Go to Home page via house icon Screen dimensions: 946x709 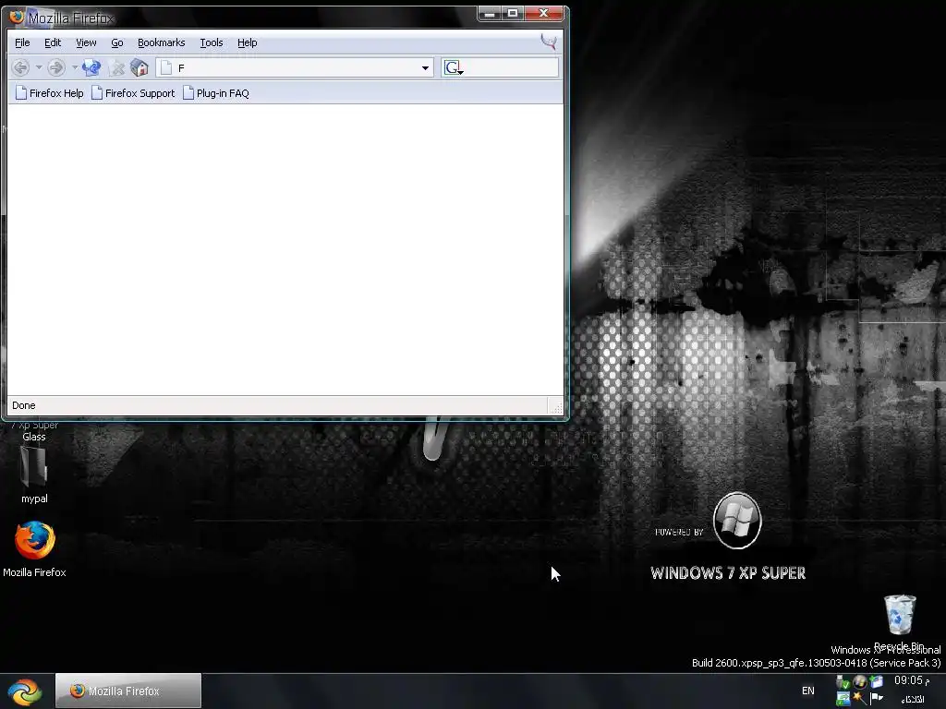tap(139, 67)
